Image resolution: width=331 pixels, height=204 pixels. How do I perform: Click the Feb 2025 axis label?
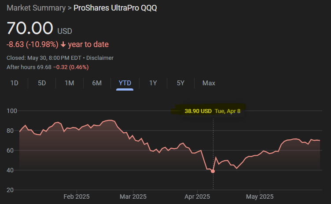click(77, 197)
